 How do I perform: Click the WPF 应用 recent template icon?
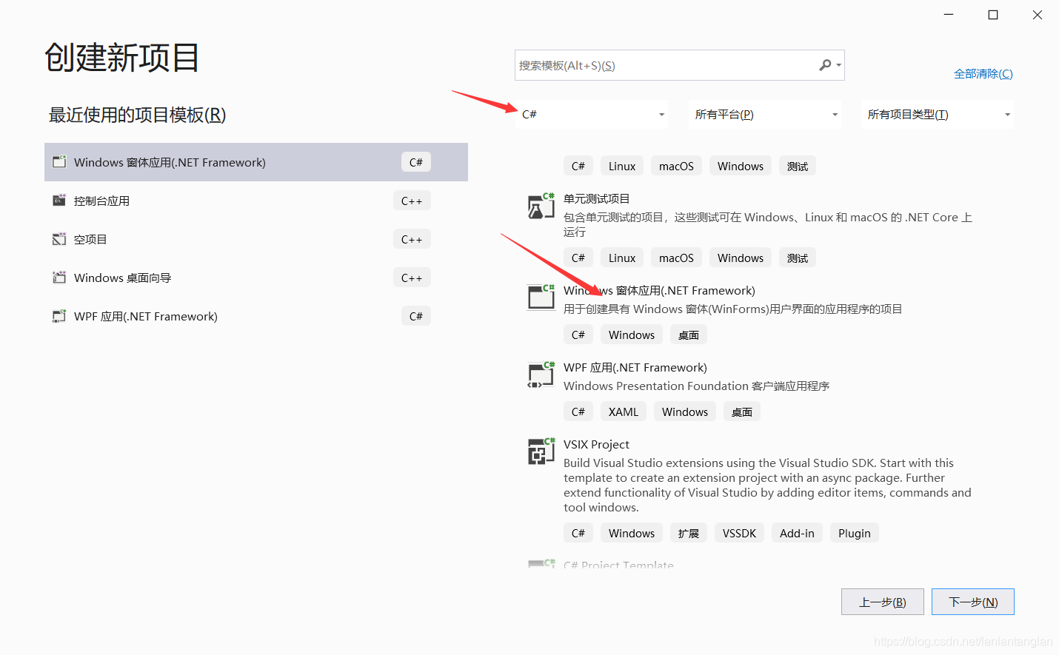coord(59,315)
